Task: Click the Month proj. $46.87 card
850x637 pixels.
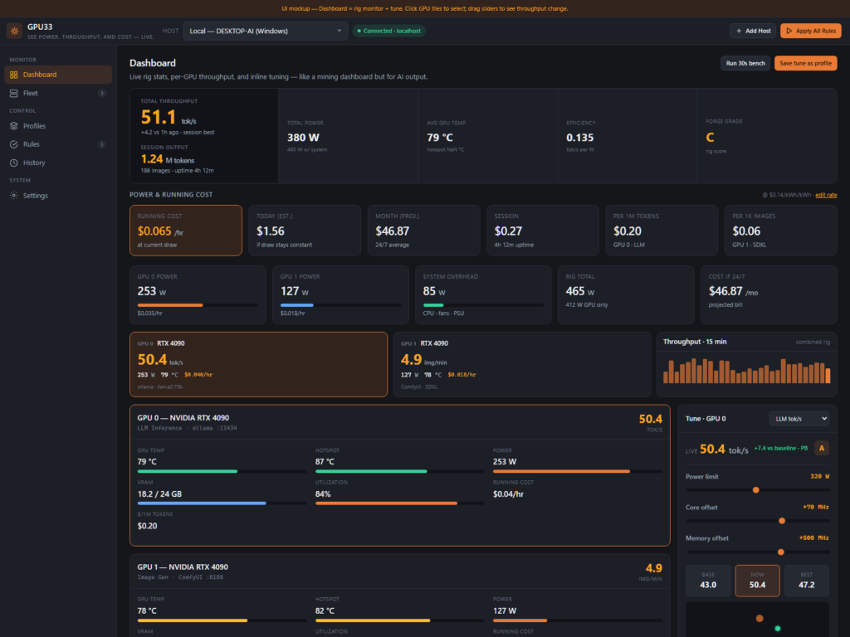Action: pos(424,231)
